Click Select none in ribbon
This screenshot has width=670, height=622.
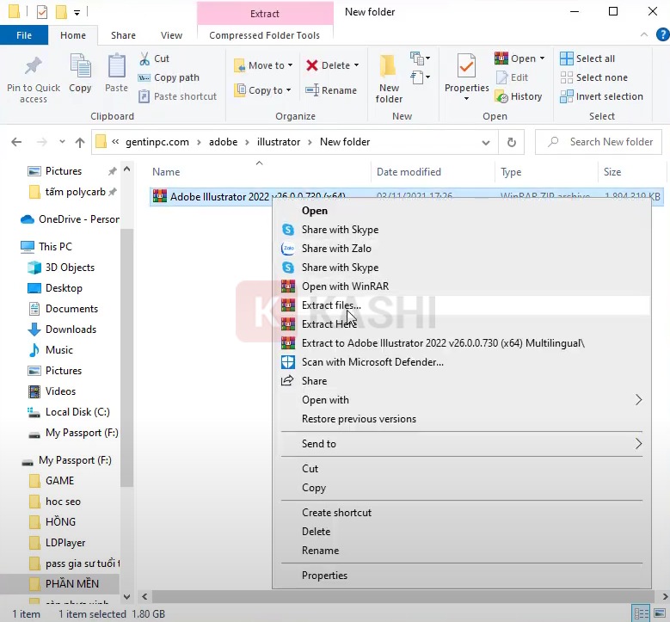coord(593,77)
